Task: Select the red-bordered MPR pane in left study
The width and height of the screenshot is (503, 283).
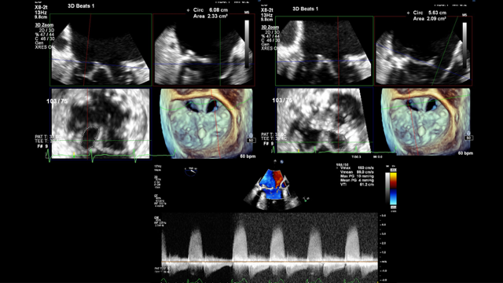Action: (x=204, y=50)
